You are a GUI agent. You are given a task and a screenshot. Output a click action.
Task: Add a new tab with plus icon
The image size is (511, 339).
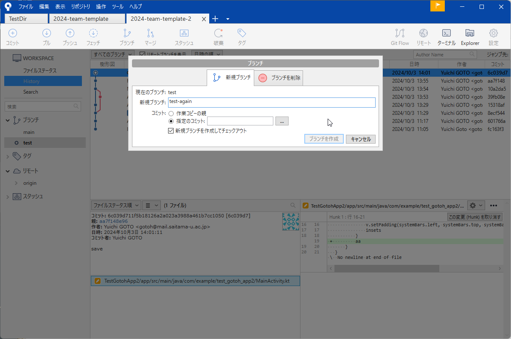point(215,19)
